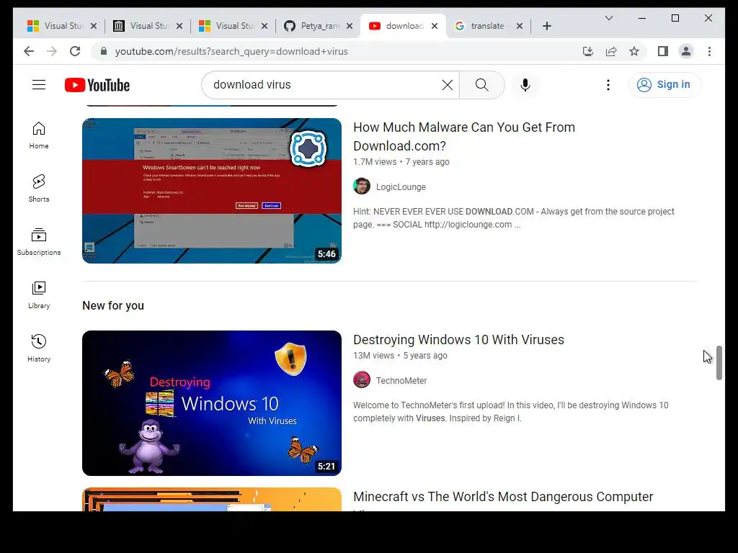
Task: Open the Chrome profile avatar
Action: pyautogui.click(x=686, y=51)
